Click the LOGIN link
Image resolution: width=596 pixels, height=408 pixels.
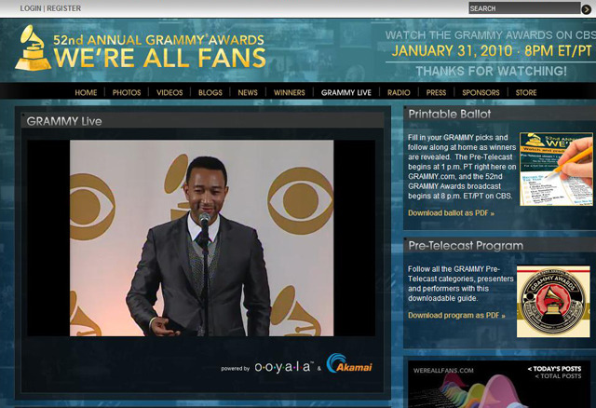31,8
